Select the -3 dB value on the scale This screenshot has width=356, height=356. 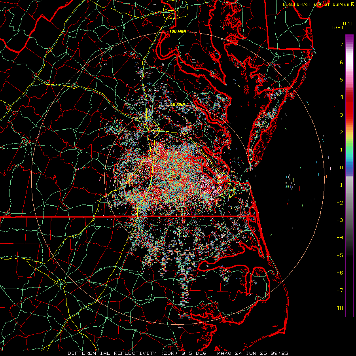click(x=340, y=220)
